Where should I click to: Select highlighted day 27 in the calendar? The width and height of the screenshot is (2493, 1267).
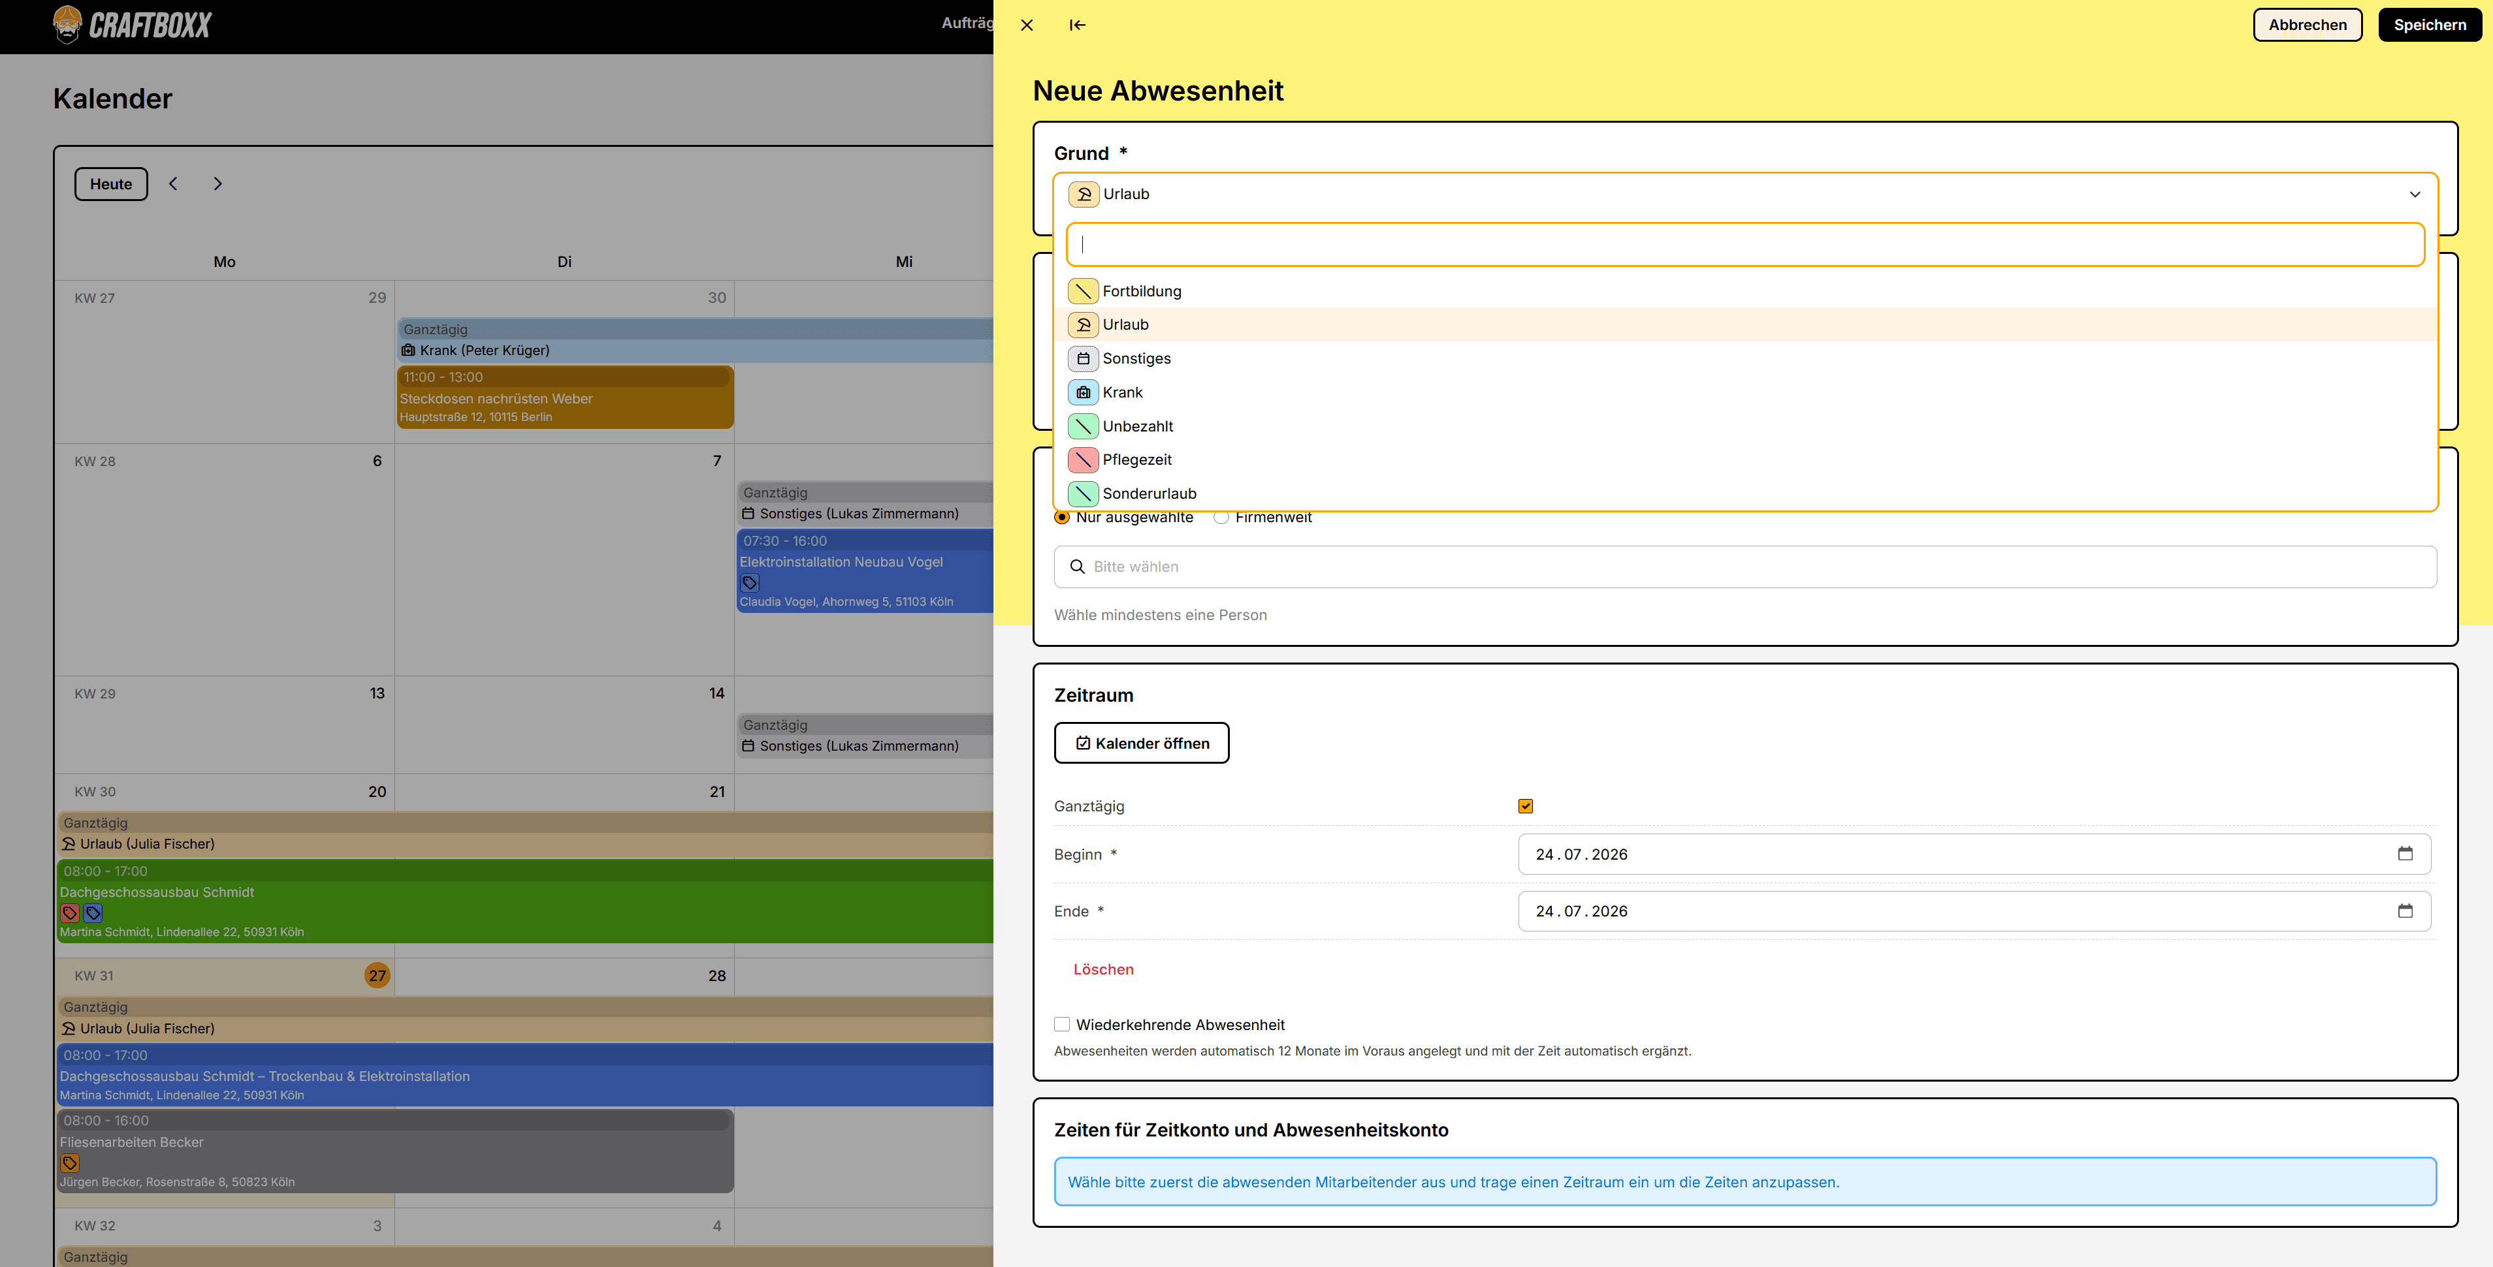[378, 976]
